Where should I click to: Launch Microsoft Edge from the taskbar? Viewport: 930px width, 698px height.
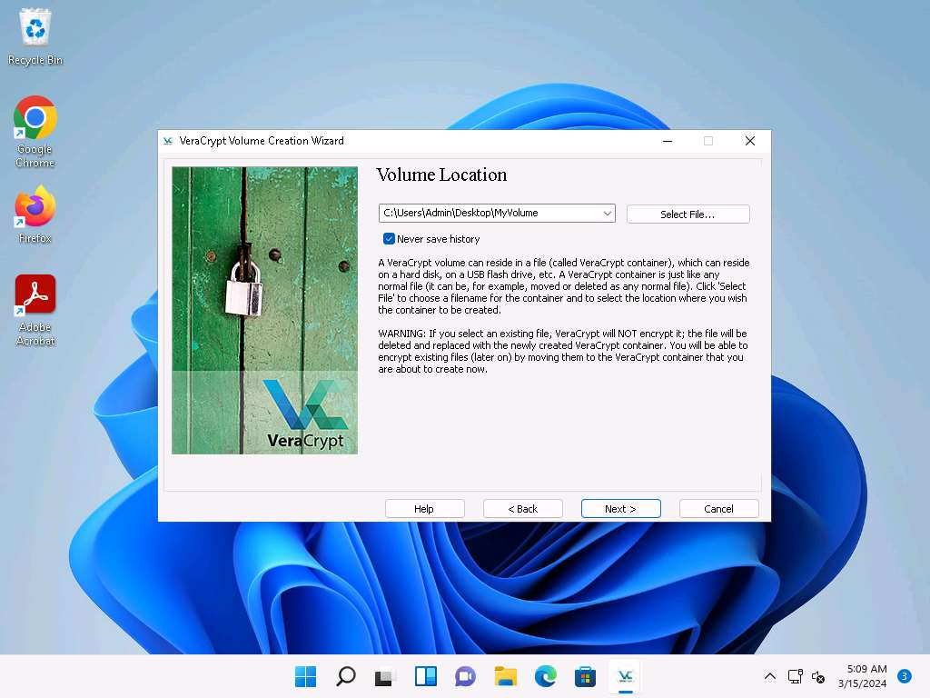click(545, 676)
